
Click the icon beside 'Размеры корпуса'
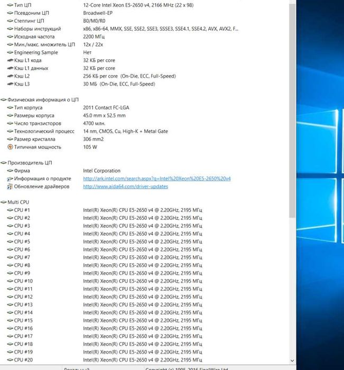click(x=10, y=115)
